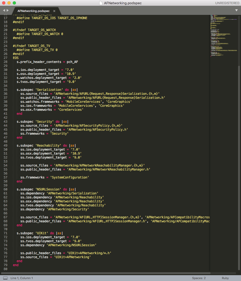Click the UNREGISTERED label in title bar
This screenshot has height=281, width=241.
227,3
